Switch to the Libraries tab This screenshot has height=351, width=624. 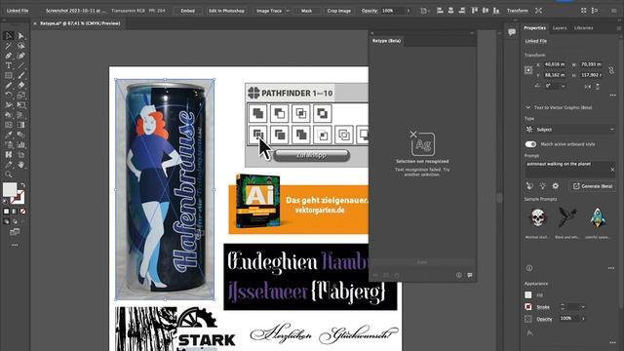pos(583,28)
